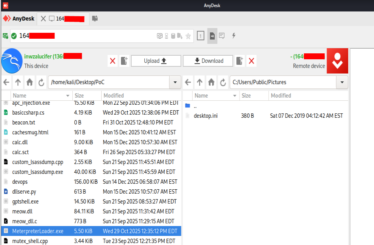Click the connection status icon left of address bar

tap(5, 36)
